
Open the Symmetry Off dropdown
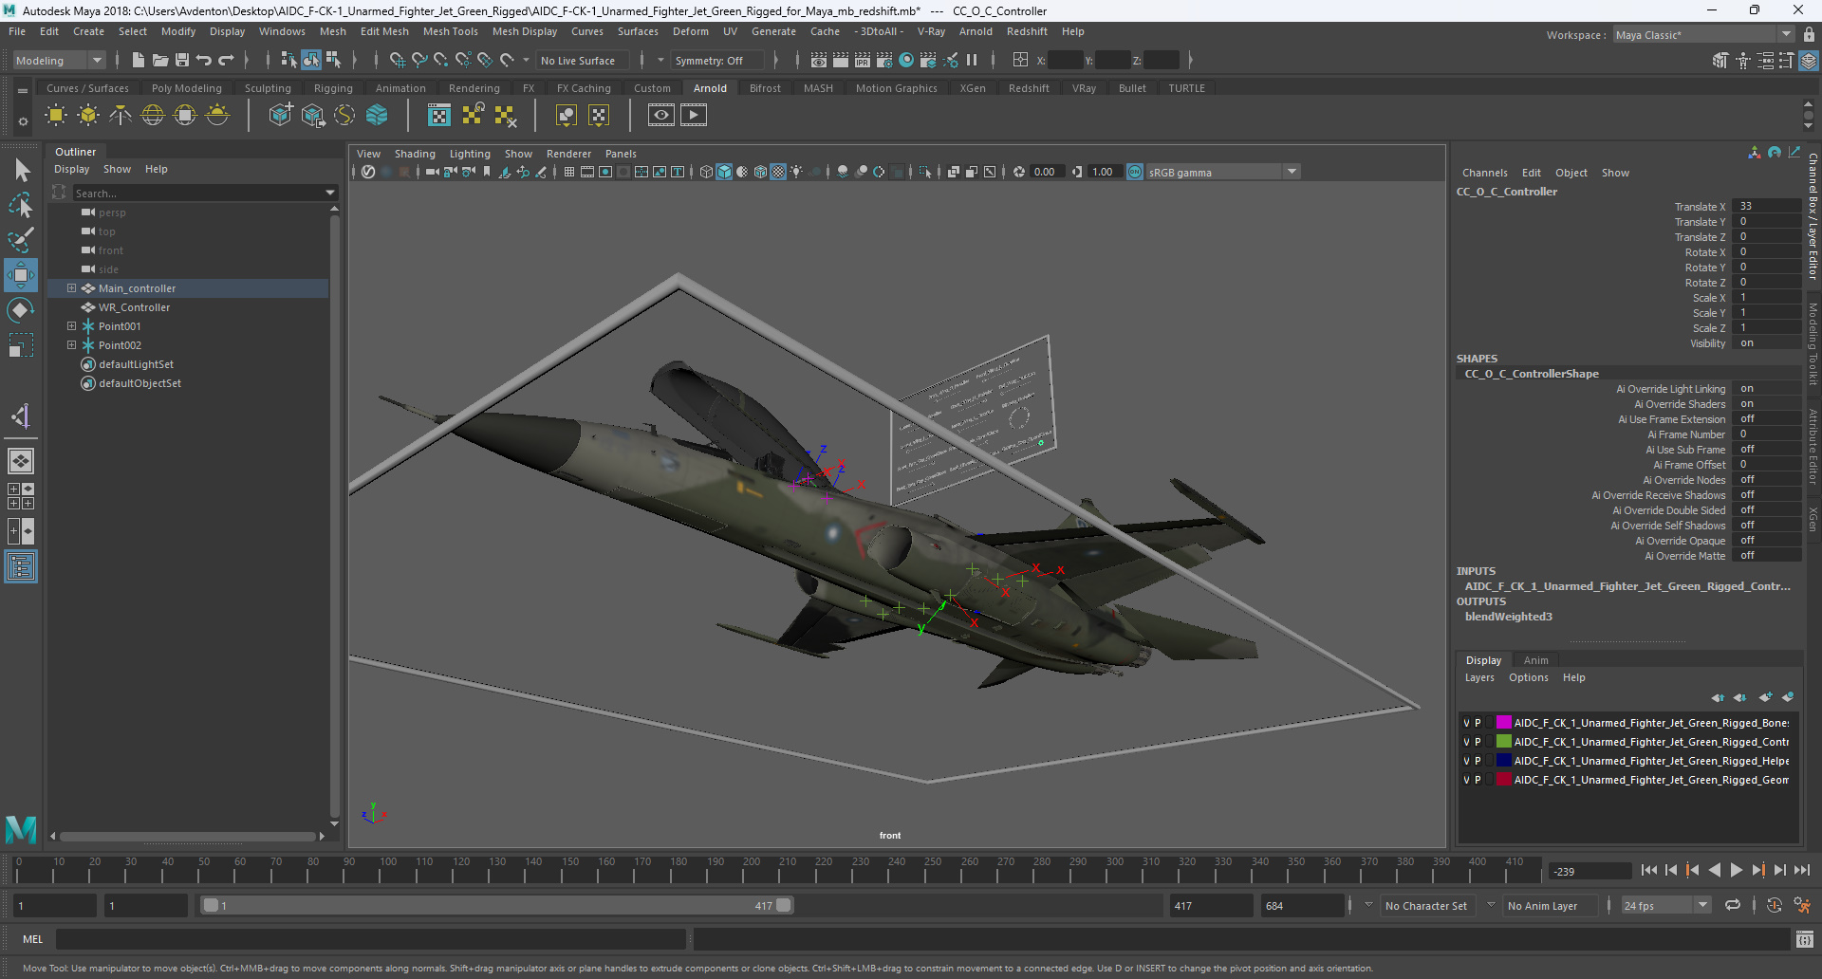coord(716,61)
